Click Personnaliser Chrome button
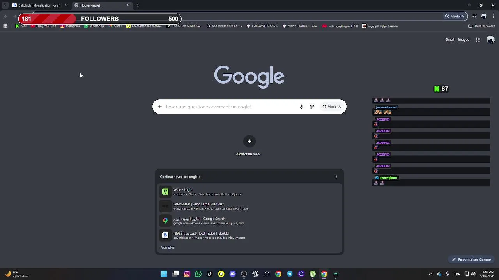499x280 pixels. click(x=471, y=259)
